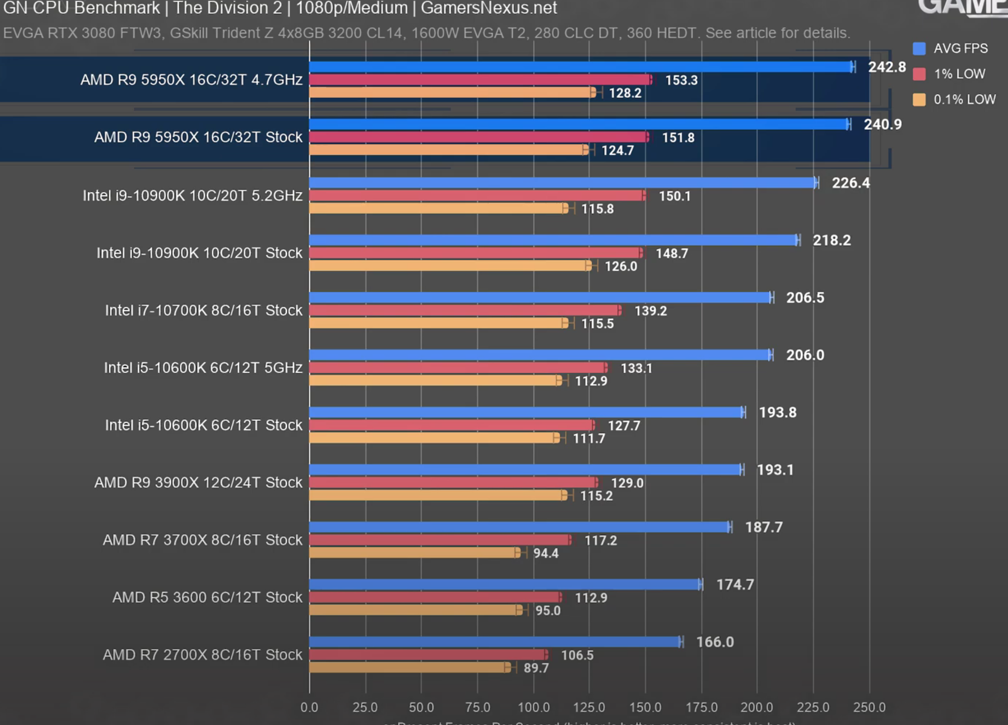Click the 126.0 value for 10900K Stock
This screenshot has width=1008, height=725.
coord(621,267)
